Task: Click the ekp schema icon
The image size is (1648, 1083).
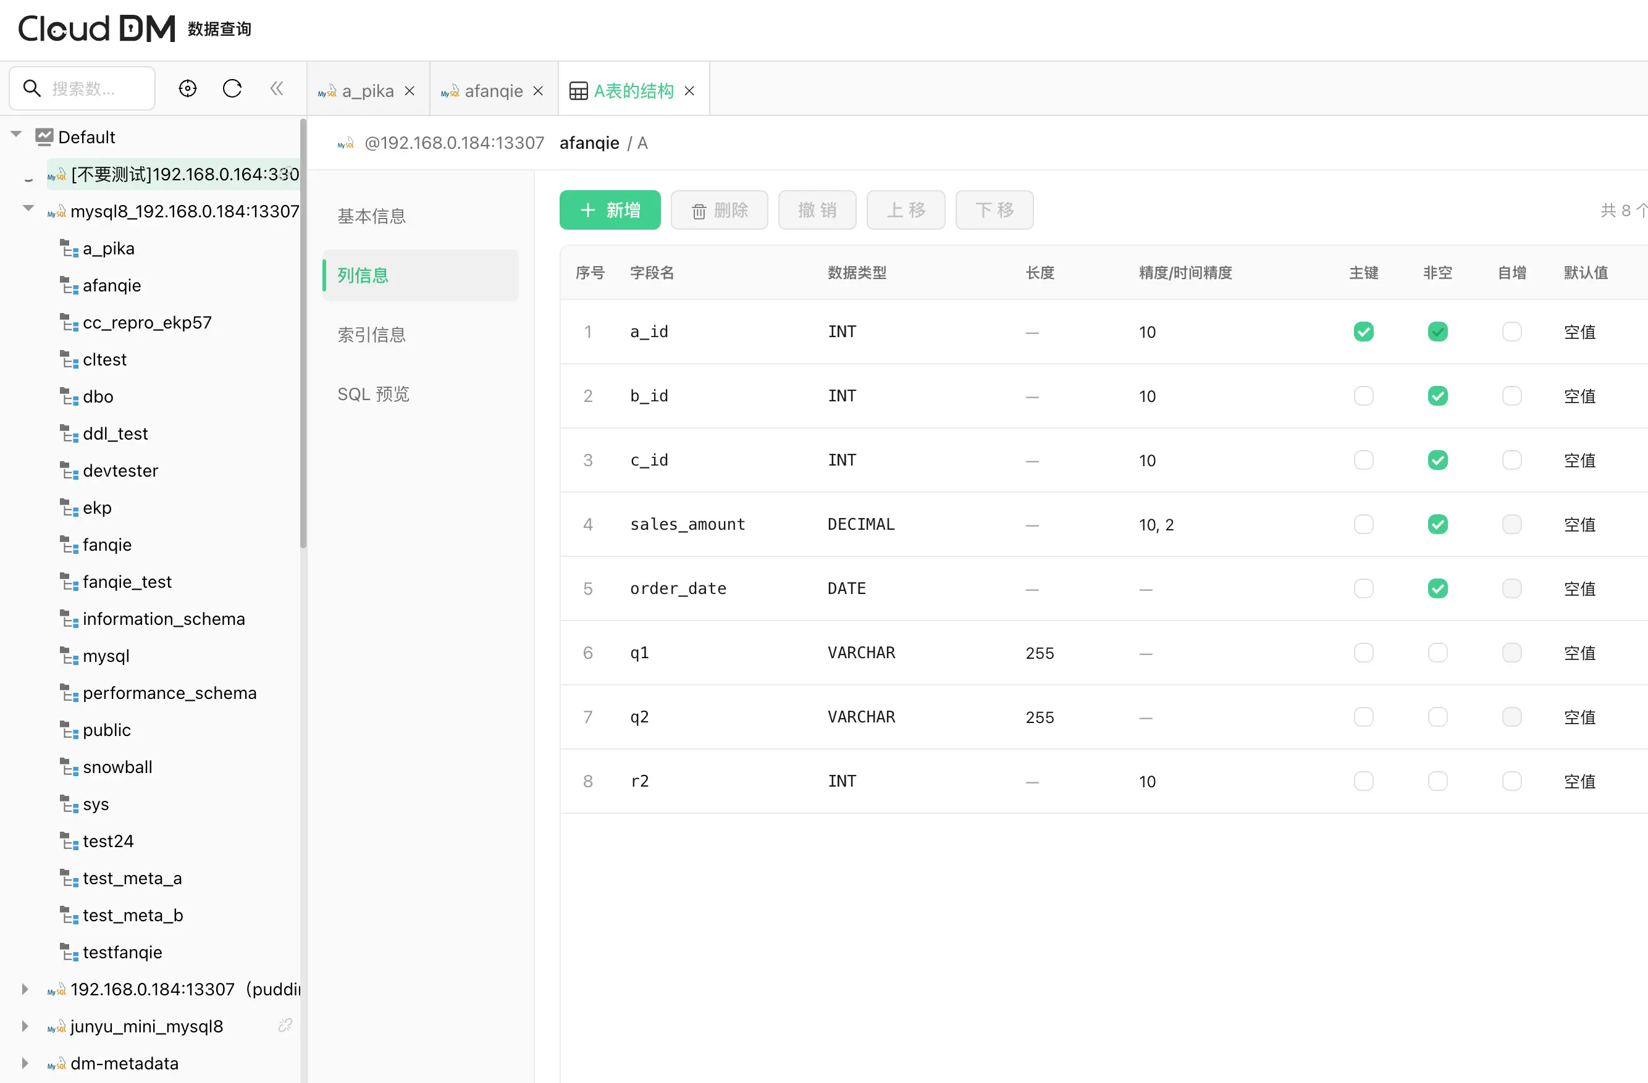Action: pos(69,508)
